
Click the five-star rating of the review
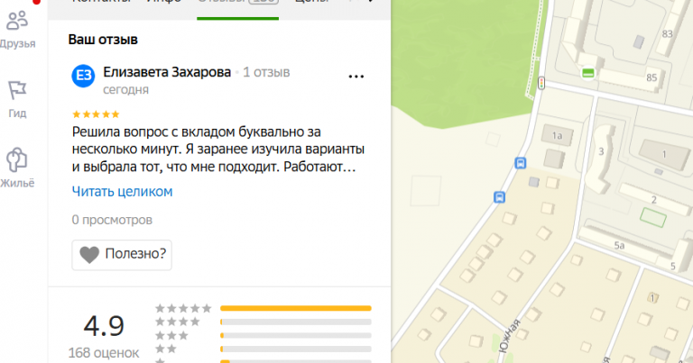(96, 114)
